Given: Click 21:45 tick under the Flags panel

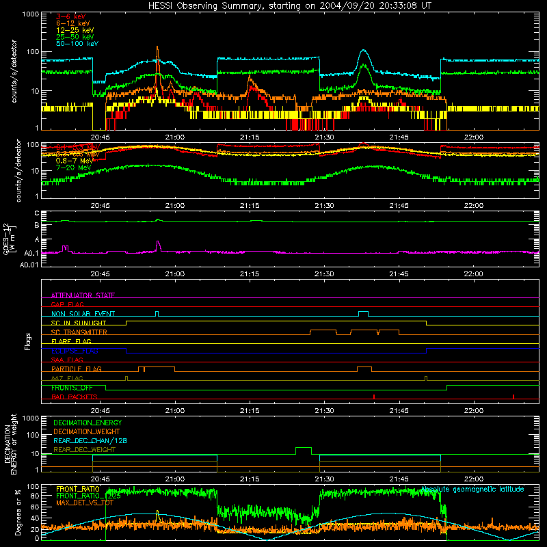Looking at the screenshot, I should pos(399,411).
